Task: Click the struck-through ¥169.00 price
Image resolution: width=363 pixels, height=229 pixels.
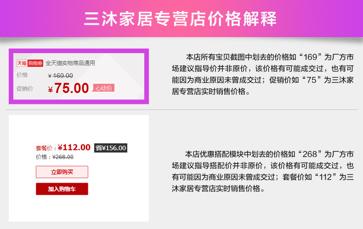Action: click(x=60, y=76)
